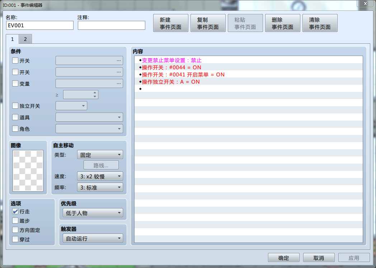The height and width of the screenshot is (268, 376).
Task: Open ellipsis selector for 变量 condition
Action: click(x=119, y=84)
